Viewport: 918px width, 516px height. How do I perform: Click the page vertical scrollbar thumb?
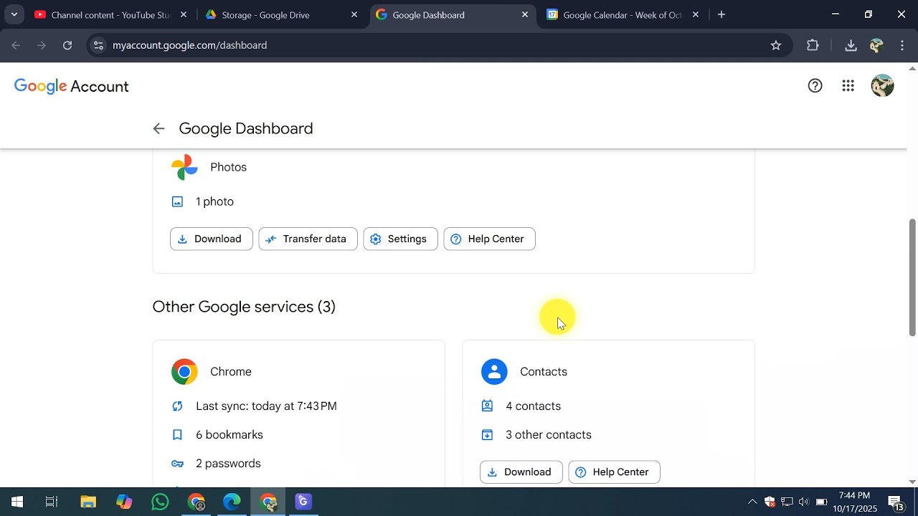tap(912, 277)
